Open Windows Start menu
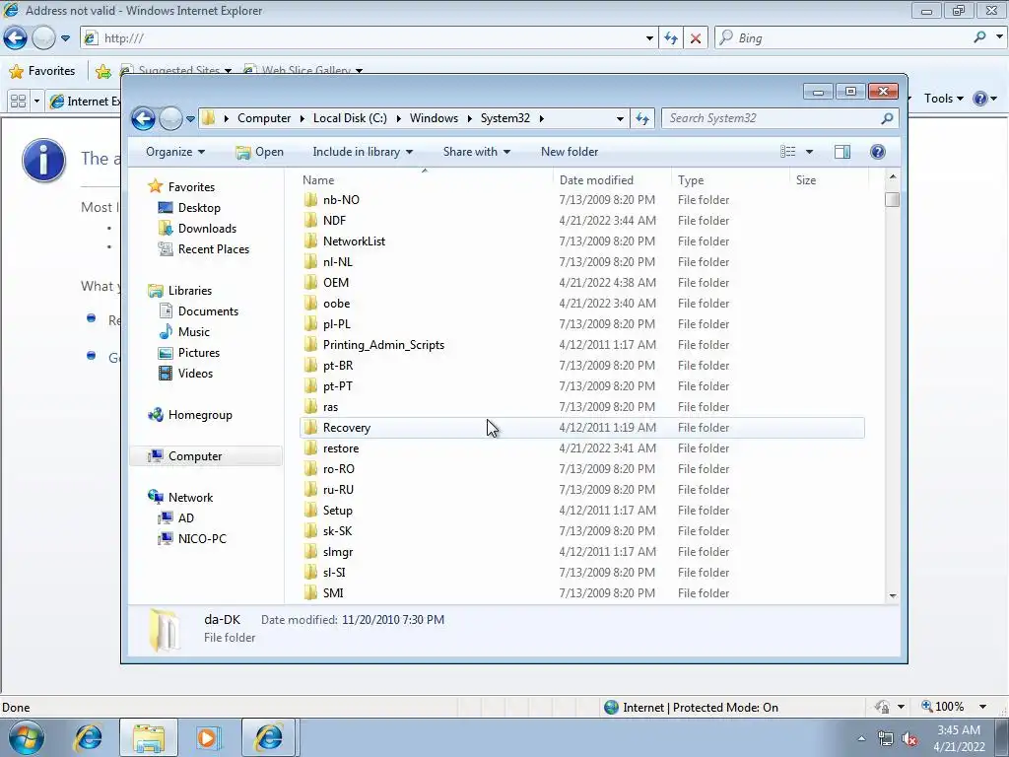This screenshot has height=757, width=1009. (x=27, y=737)
